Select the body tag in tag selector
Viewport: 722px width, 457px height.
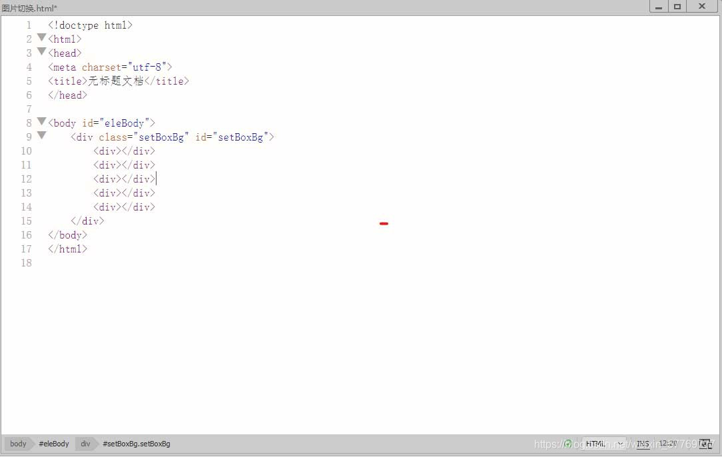click(x=19, y=444)
